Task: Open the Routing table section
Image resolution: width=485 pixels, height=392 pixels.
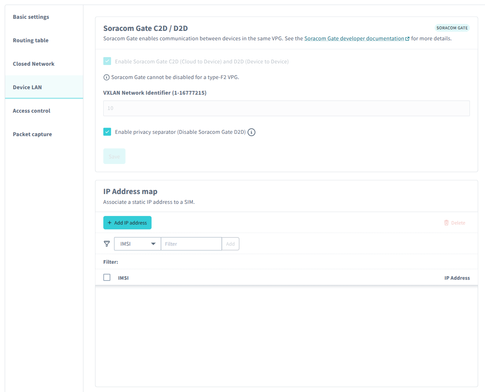Action: [31, 40]
